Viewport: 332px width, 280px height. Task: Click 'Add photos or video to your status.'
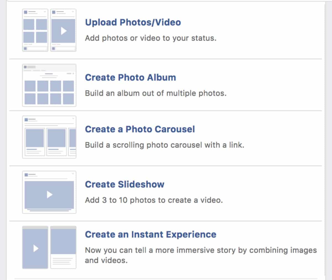coord(151,38)
